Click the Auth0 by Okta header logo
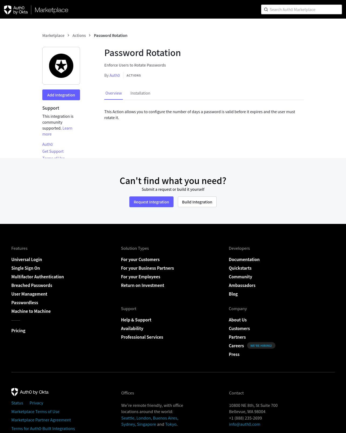Screen dimensions: 346x433 16,10
